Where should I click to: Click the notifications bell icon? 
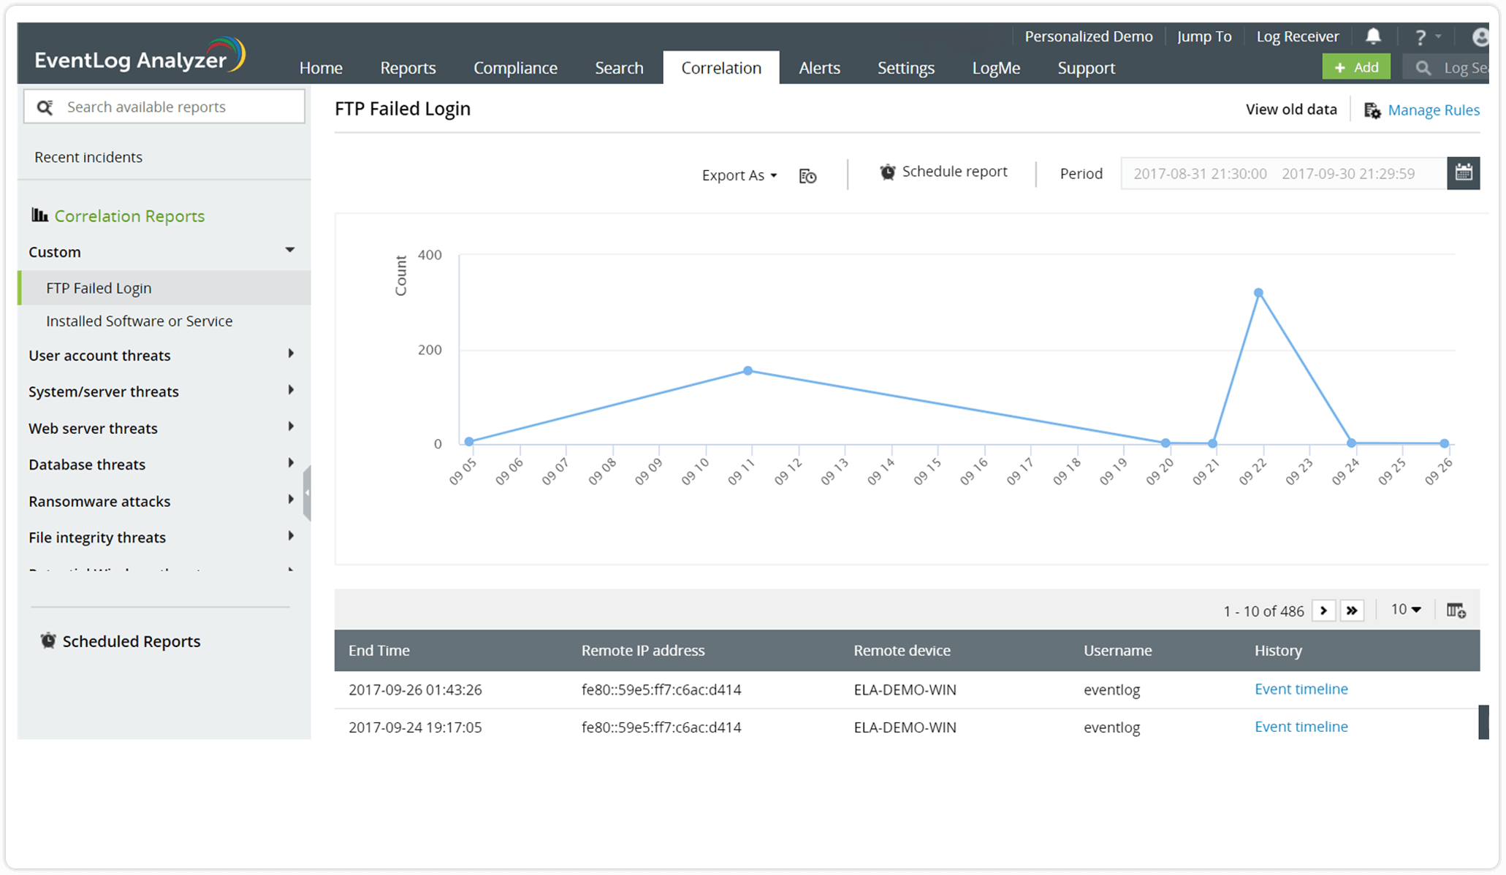(x=1373, y=36)
